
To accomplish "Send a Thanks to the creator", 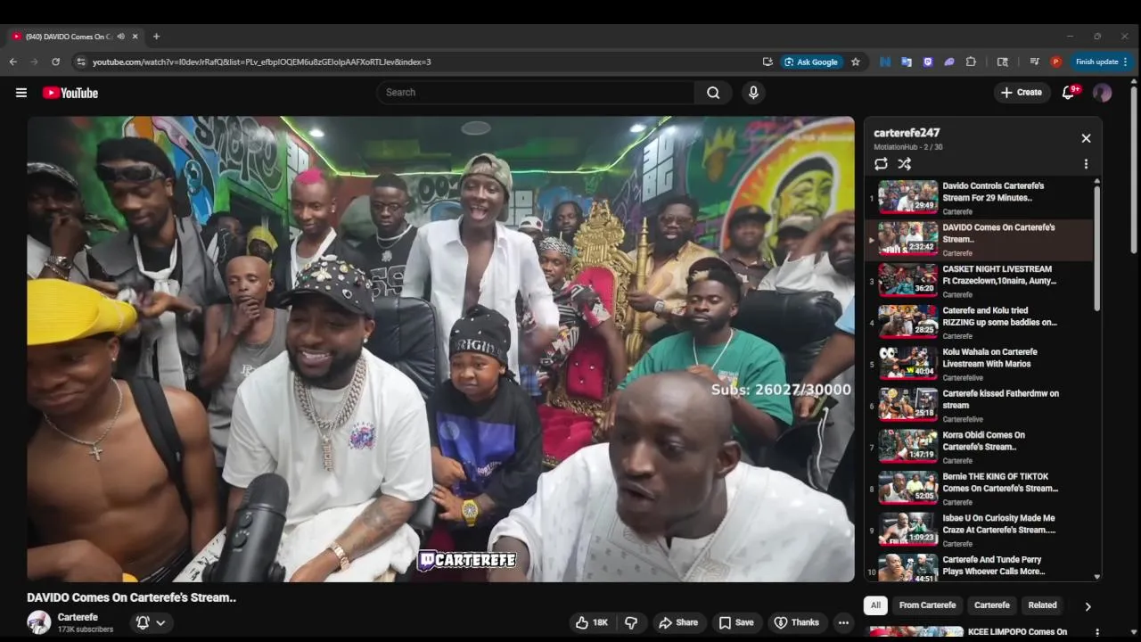I will 796,622.
